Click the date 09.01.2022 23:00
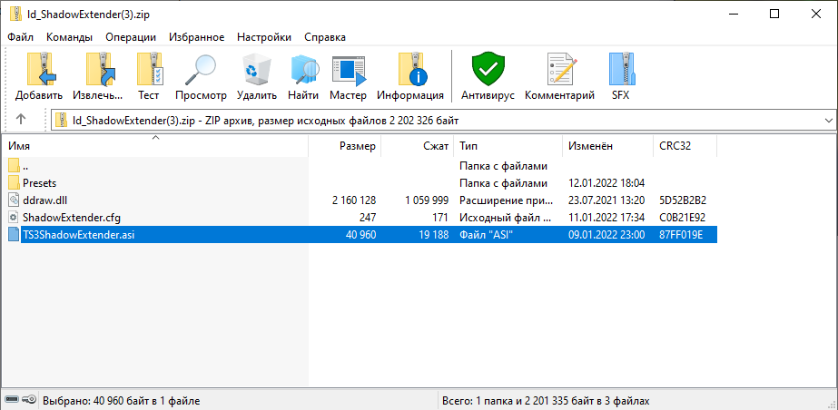This screenshot has width=838, height=410. click(x=606, y=234)
